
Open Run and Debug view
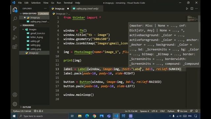pos(15,37)
